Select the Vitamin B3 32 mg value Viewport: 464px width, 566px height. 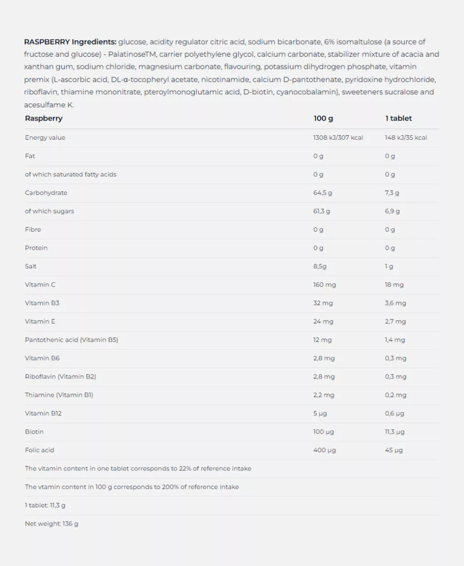(x=323, y=303)
